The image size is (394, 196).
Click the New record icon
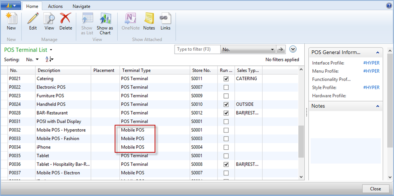11,19
